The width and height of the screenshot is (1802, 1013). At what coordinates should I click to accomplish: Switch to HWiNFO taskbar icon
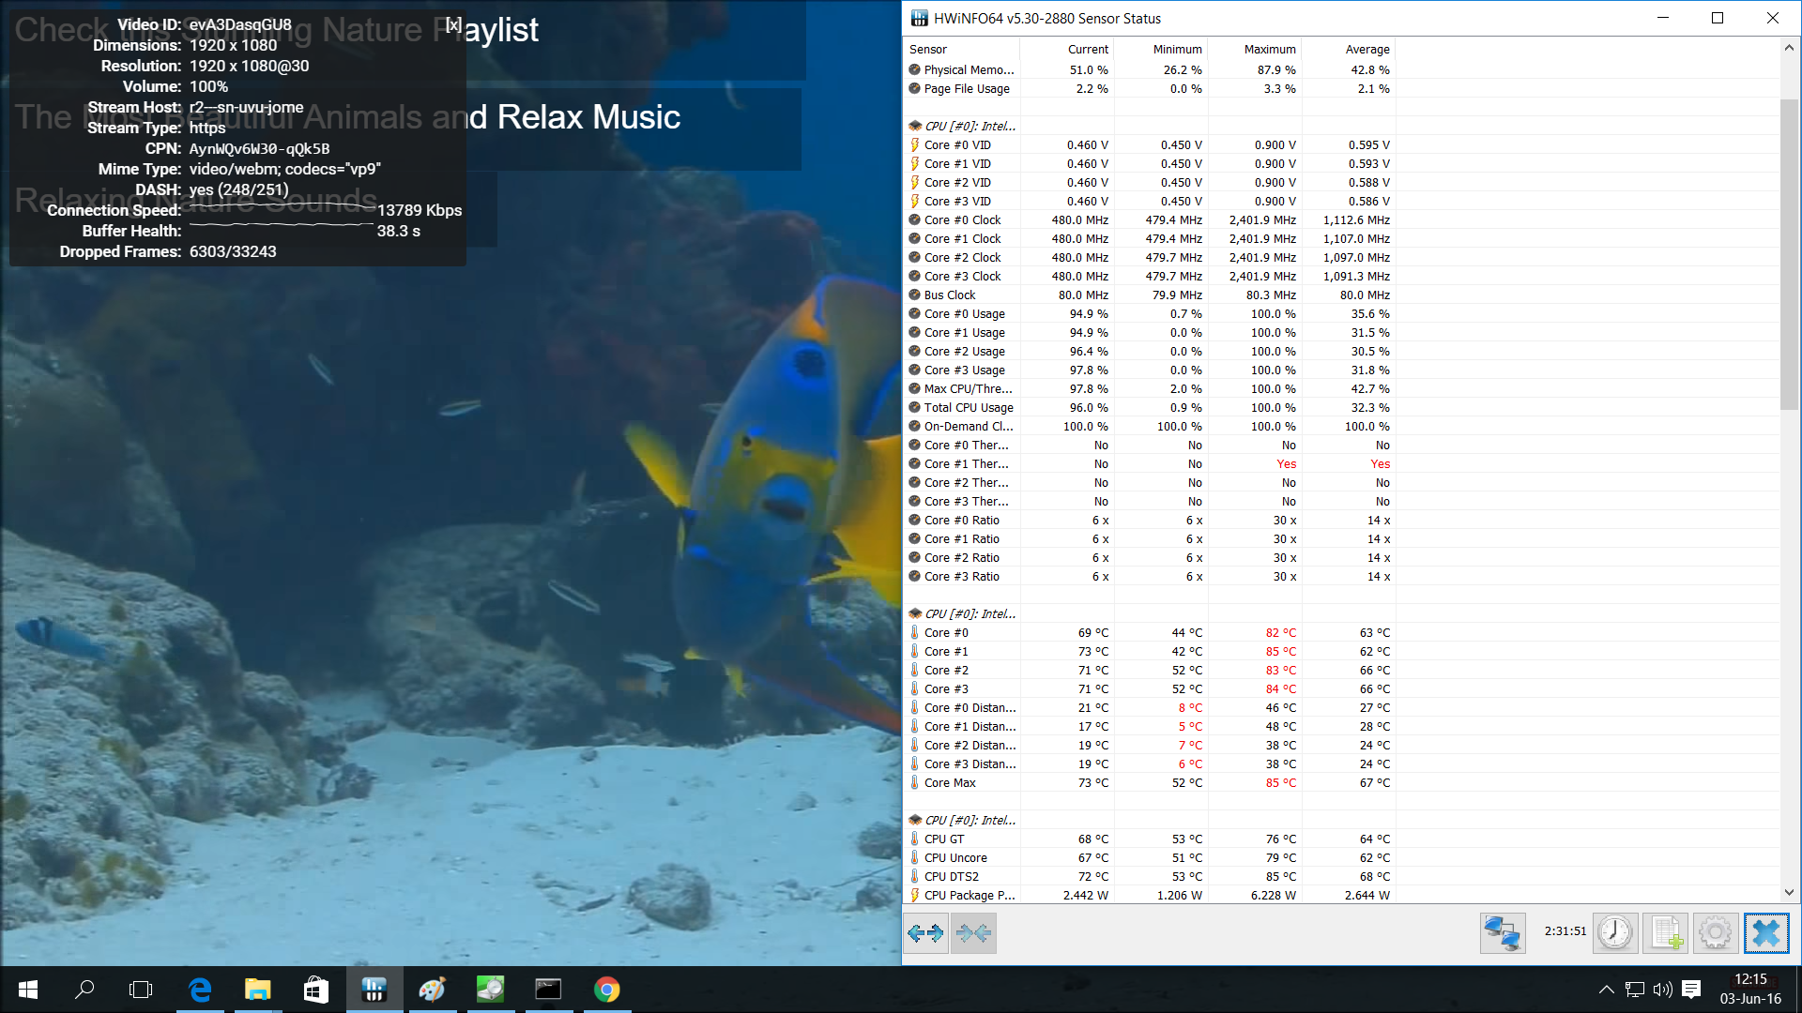[374, 990]
